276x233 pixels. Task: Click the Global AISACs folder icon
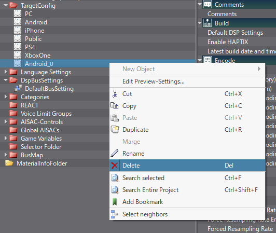[13, 130]
